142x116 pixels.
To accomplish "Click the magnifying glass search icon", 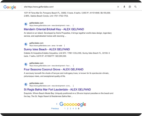I will [x=135, y=7].
